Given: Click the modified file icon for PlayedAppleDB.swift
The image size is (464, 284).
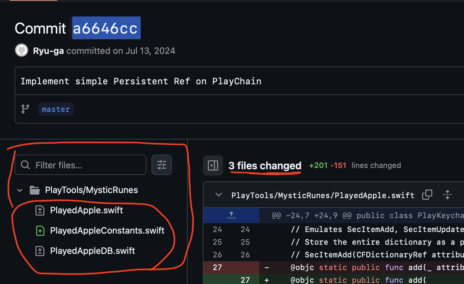Looking at the screenshot, I should [x=40, y=251].
